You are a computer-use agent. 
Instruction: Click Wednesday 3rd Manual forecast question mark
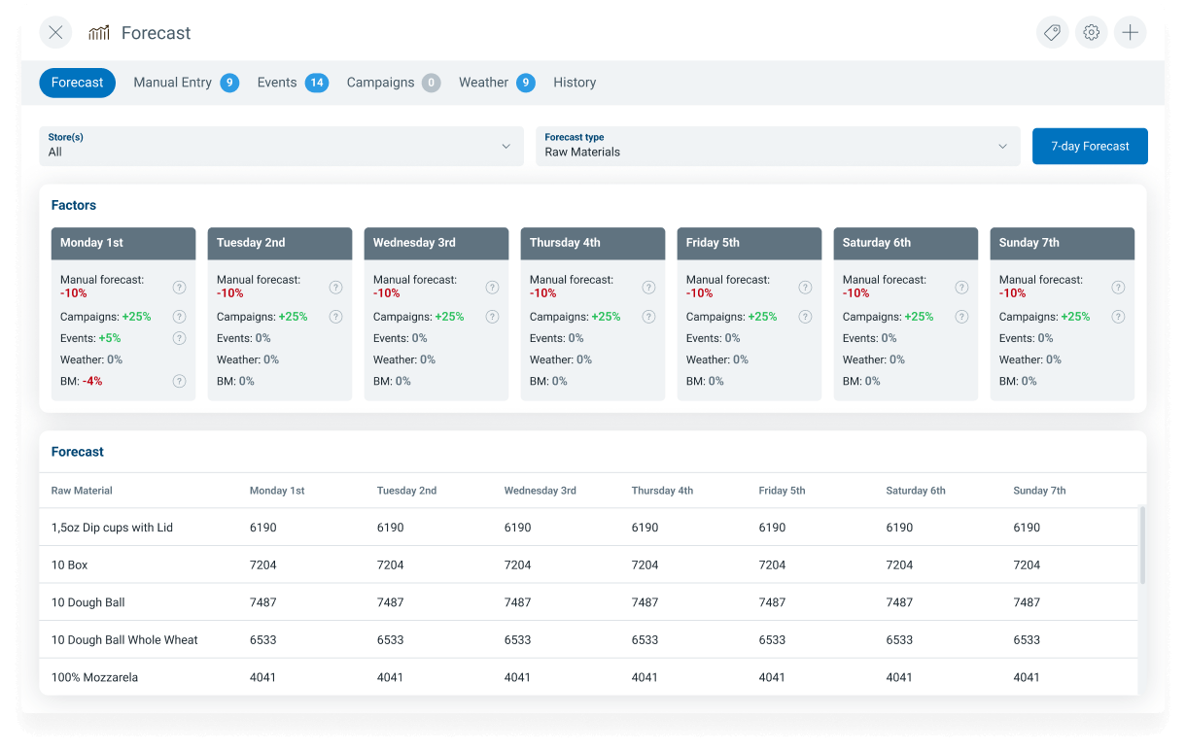pos(492,288)
